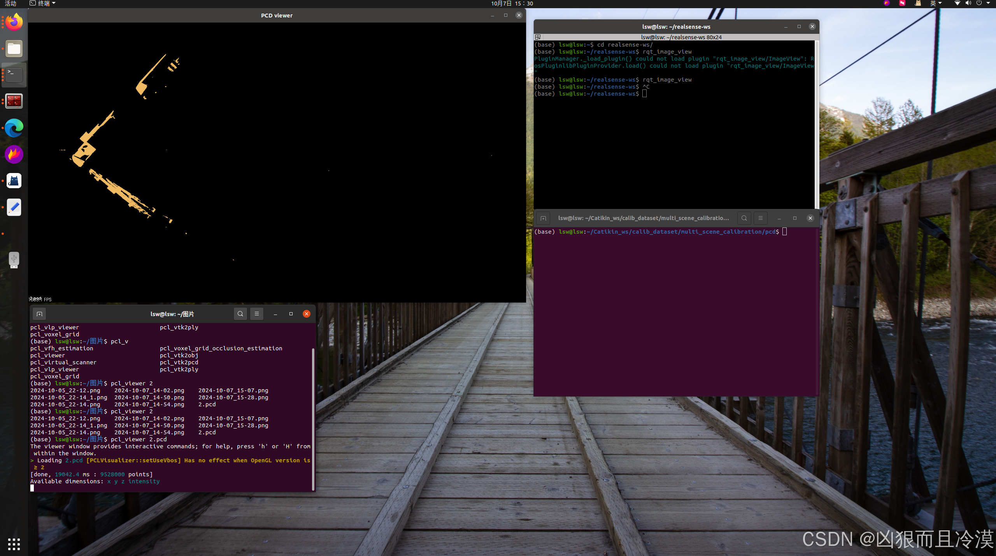Add new tab in 图片 terminal
Viewport: 996px width, 556px height.
point(39,314)
